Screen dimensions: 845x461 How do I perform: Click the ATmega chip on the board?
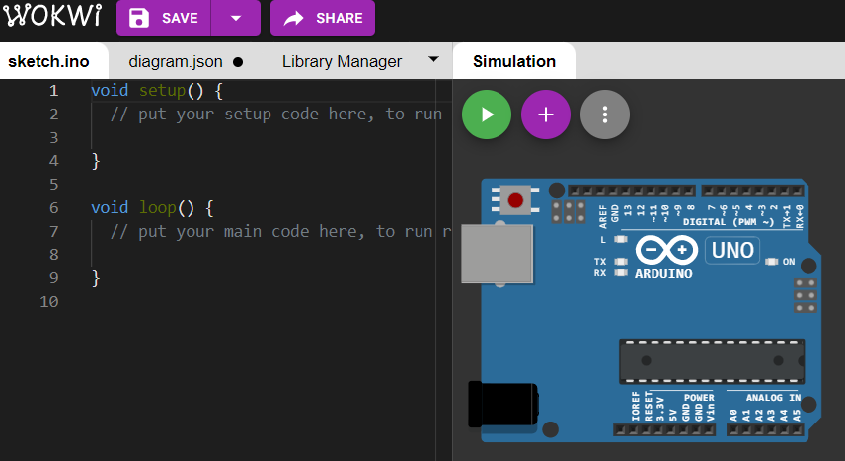click(712, 361)
